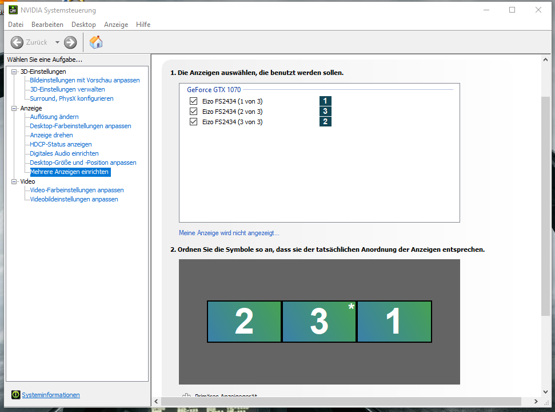
Task: Open the Back history dropdown arrow
Action: 57,42
